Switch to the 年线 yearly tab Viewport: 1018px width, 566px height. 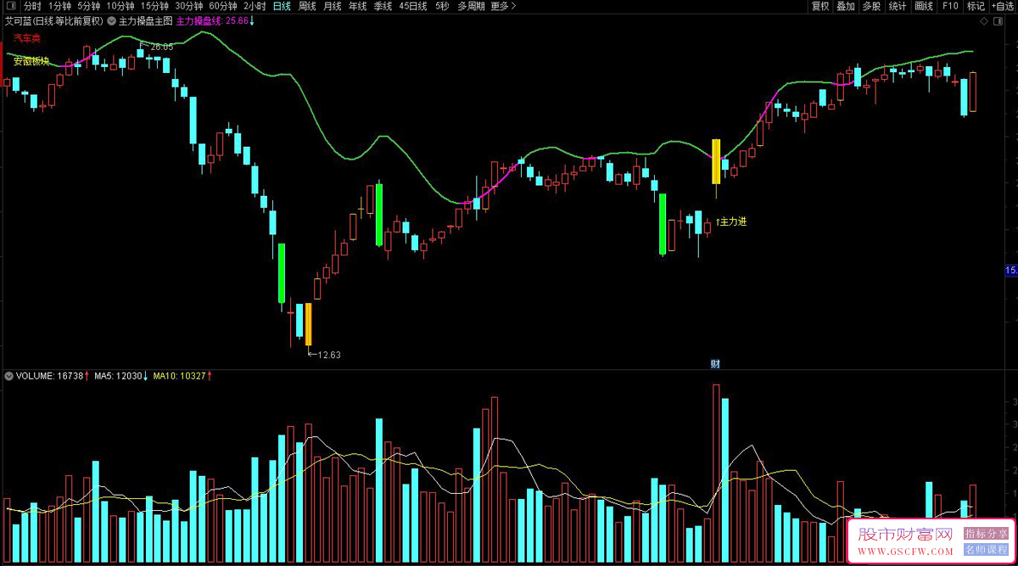pyautogui.click(x=358, y=6)
